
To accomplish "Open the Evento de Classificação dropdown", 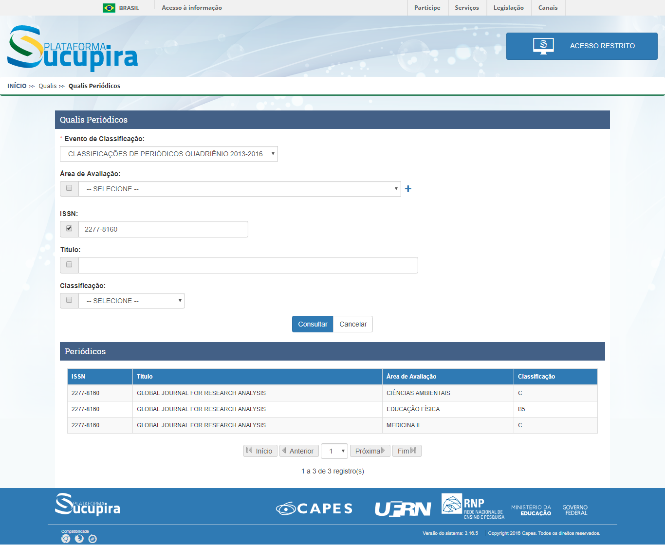I will click(168, 154).
